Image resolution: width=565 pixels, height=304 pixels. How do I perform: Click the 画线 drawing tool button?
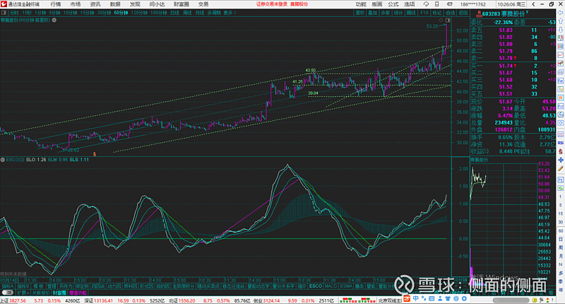(x=412, y=12)
